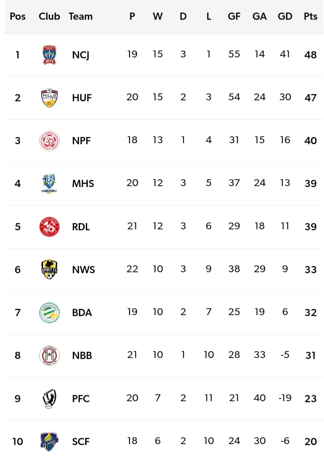Click the Pos column header
This screenshot has width=324, height=459.
tap(18, 16)
